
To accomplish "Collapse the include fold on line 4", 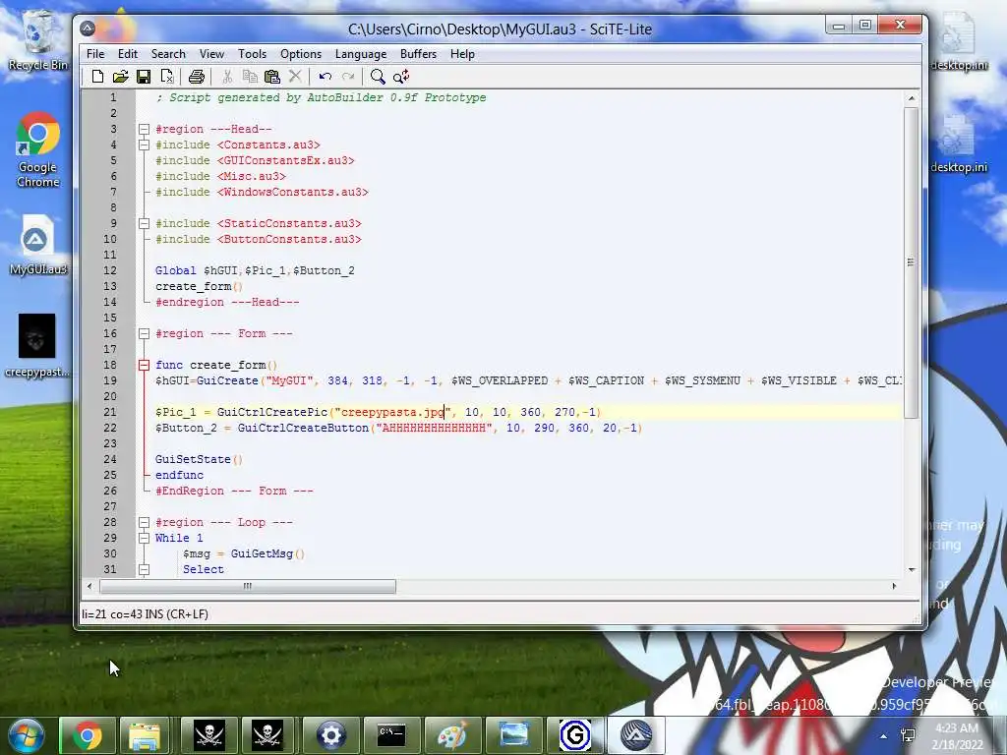I will (x=144, y=145).
